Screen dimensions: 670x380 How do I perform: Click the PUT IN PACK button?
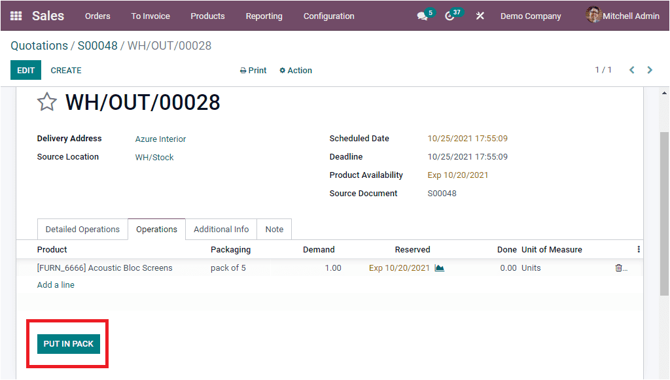click(67, 343)
